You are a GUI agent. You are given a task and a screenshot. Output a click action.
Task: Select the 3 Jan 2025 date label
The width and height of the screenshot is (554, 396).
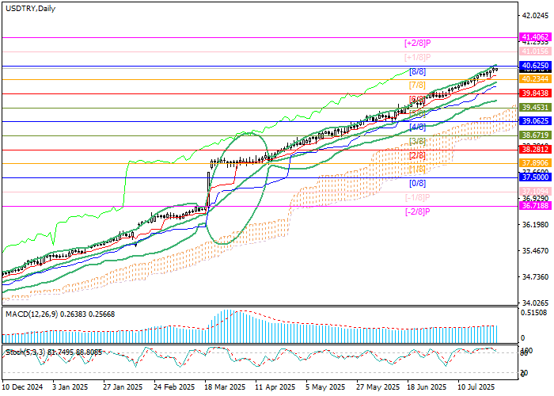(70, 386)
